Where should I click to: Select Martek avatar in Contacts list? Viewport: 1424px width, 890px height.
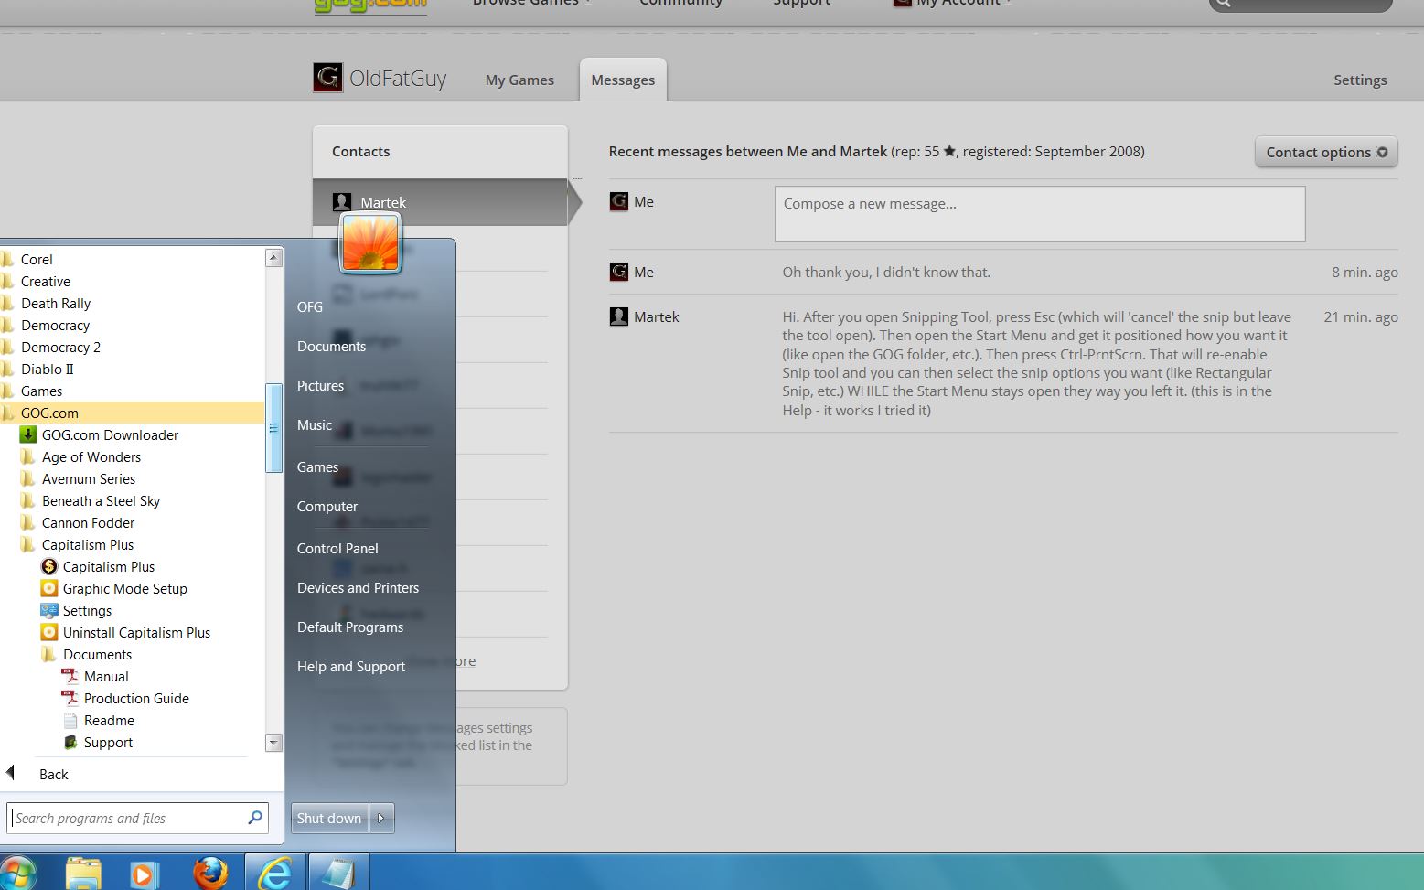(342, 202)
